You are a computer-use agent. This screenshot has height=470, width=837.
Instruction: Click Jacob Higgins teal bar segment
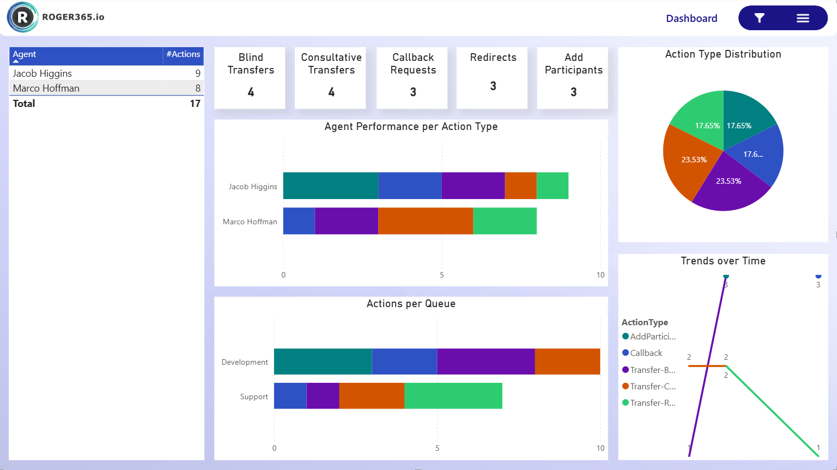click(331, 185)
